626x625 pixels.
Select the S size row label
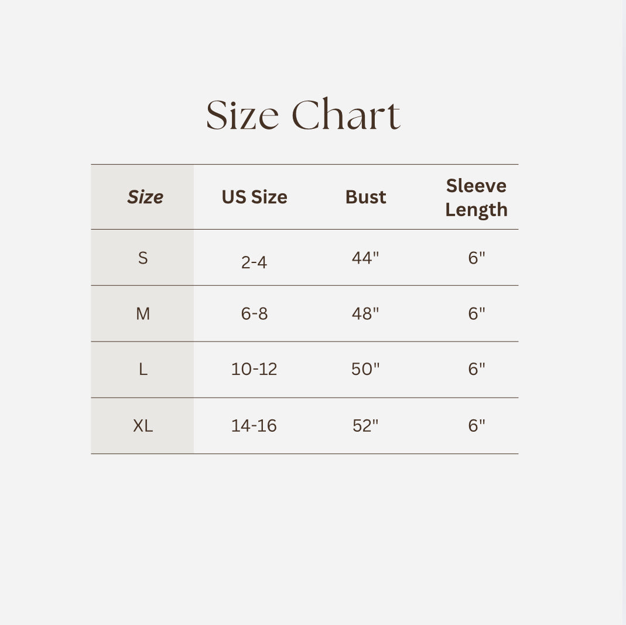[x=143, y=258]
